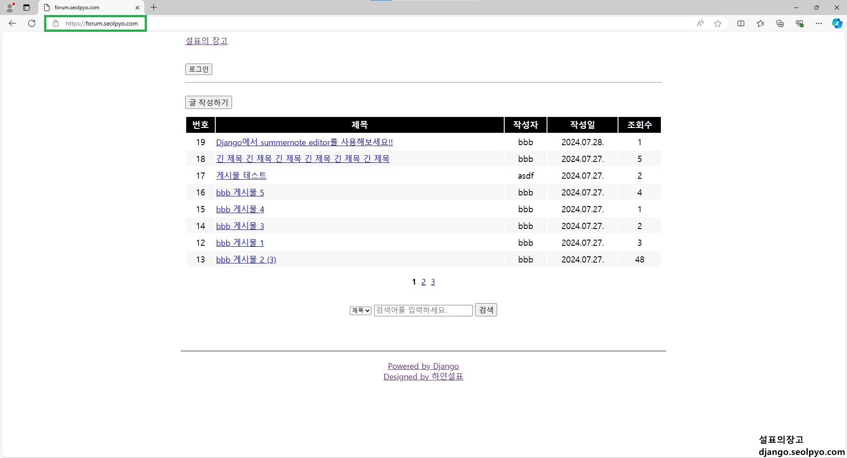The height and width of the screenshot is (458, 847).
Task: Click the address bar URL
Action: click(x=102, y=23)
